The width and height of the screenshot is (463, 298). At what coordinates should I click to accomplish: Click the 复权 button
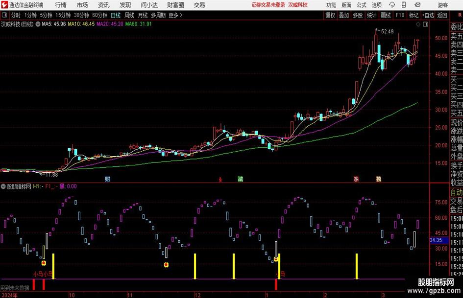[330, 15]
